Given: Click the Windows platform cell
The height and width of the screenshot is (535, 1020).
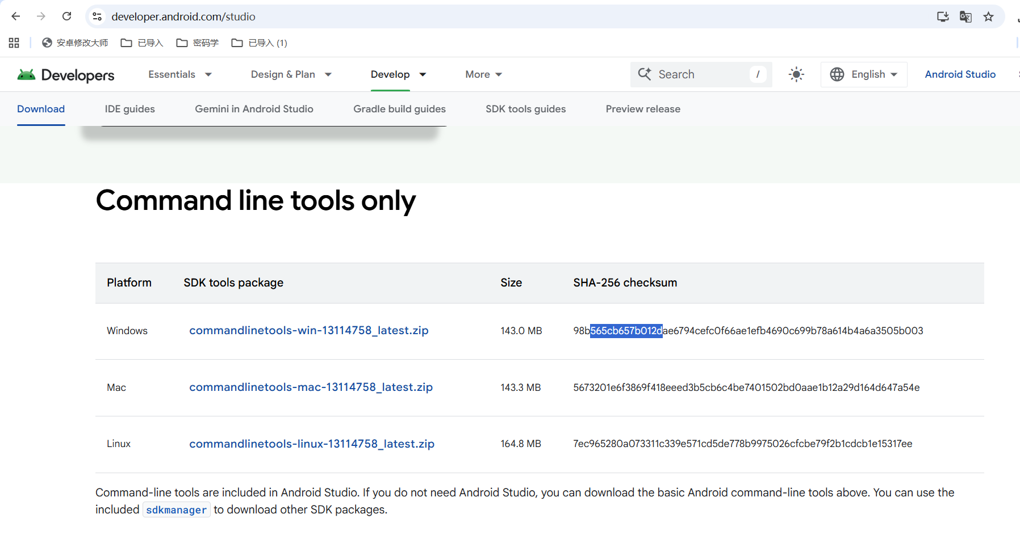Looking at the screenshot, I should pos(127,331).
